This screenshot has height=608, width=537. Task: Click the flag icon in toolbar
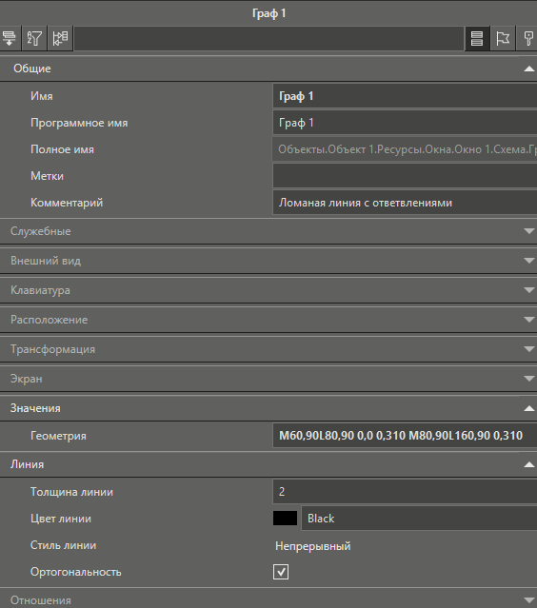[x=503, y=38]
